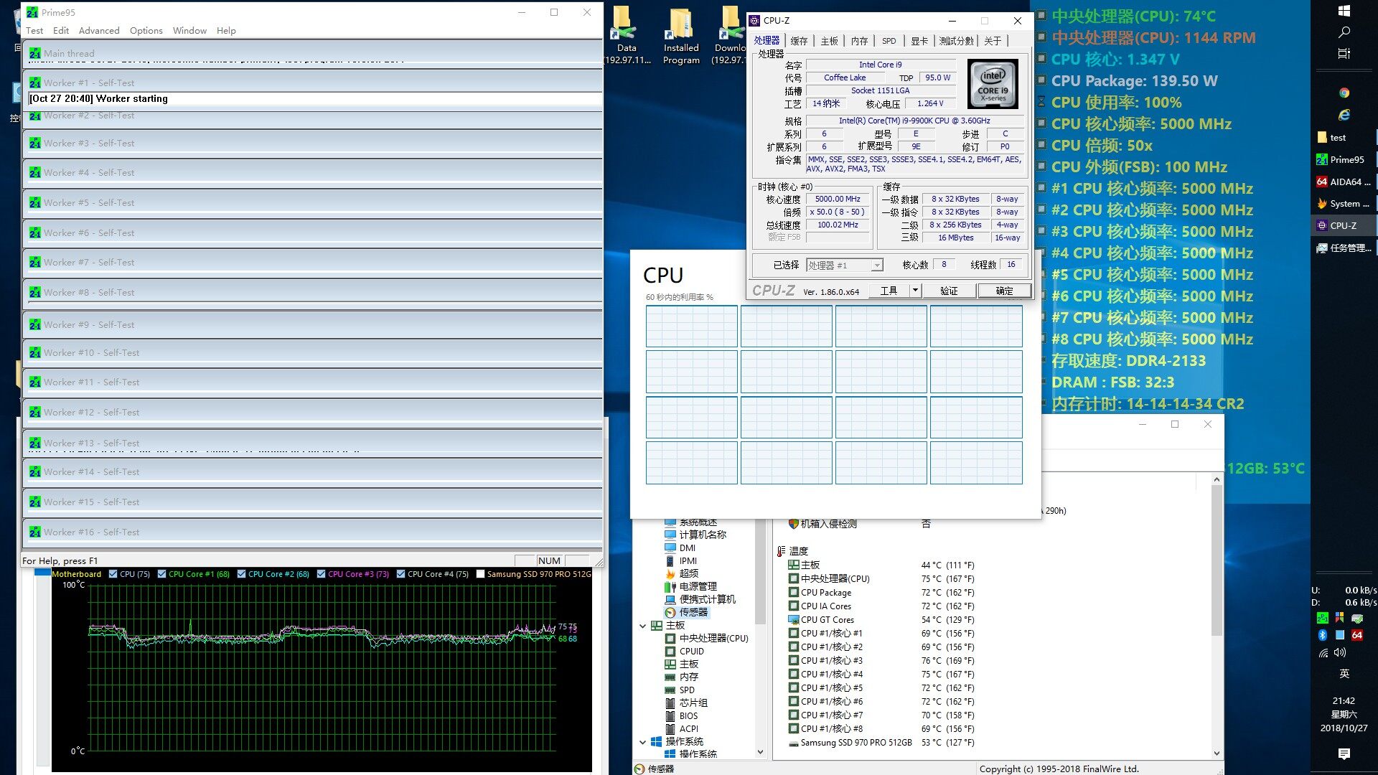Click the 工具 button in CPU-Z

889,291
